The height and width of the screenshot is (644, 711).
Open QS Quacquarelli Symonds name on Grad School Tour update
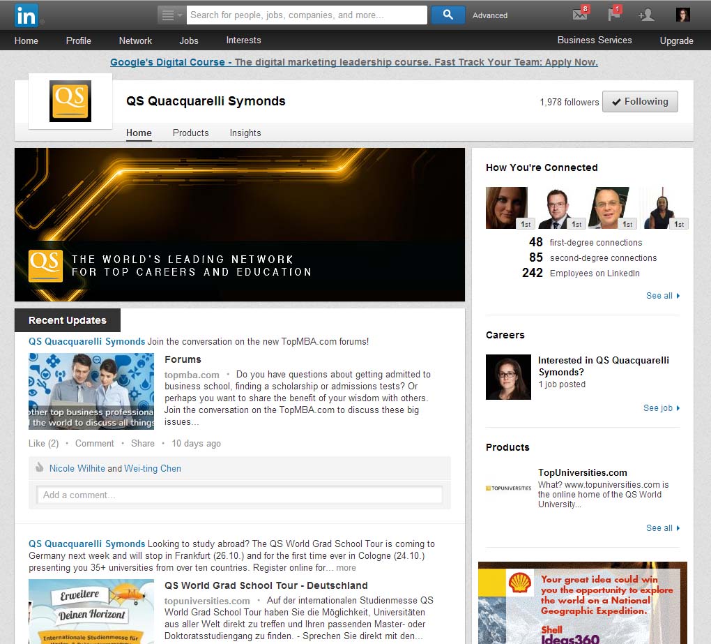(86, 544)
